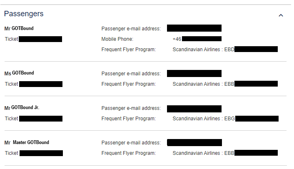This screenshot has width=294, height=169.
Task: Click Master GOTBound's Scandinavian Airlines : EBB number
Action: click(x=225, y=153)
